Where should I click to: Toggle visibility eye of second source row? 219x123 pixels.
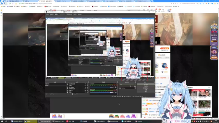(85, 86)
